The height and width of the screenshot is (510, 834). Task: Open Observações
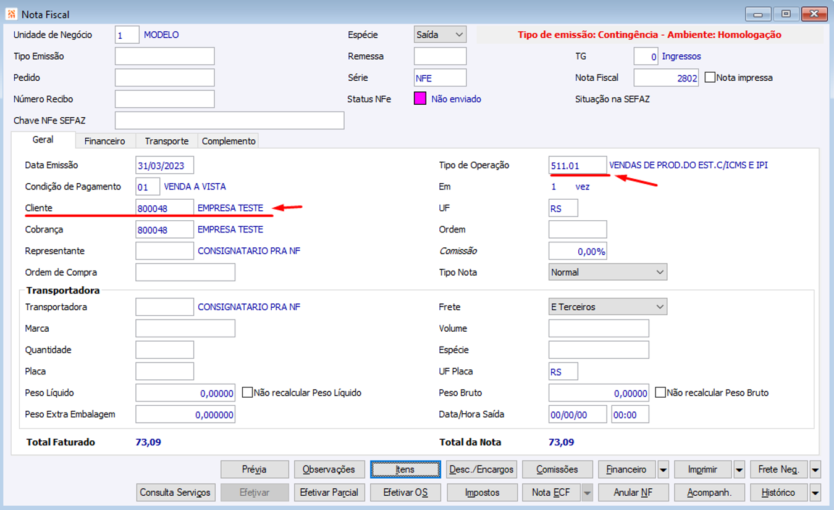coord(329,470)
